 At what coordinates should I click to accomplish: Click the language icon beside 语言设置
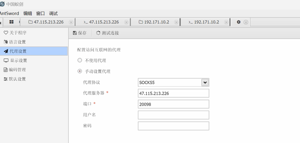click(6, 42)
